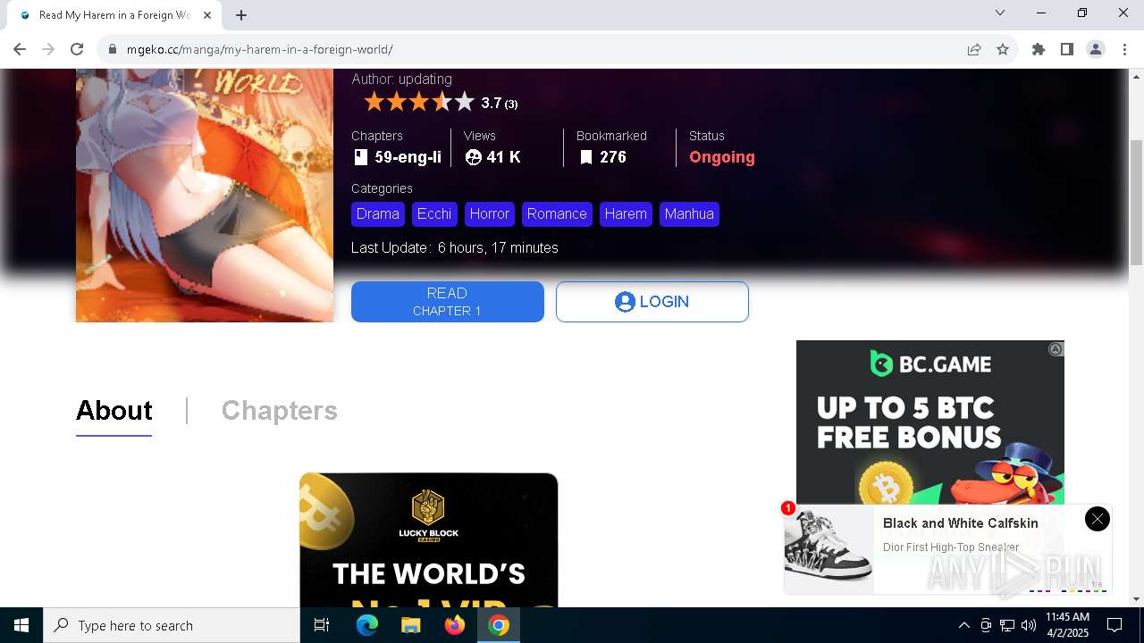Viewport: 1144px width, 643px height.
Task: Open the BC.GAME free bonus ad
Action: pyautogui.click(x=930, y=422)
